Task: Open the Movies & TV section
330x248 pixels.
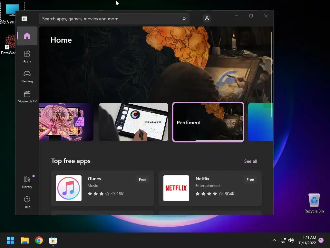Action: point(27,97)
